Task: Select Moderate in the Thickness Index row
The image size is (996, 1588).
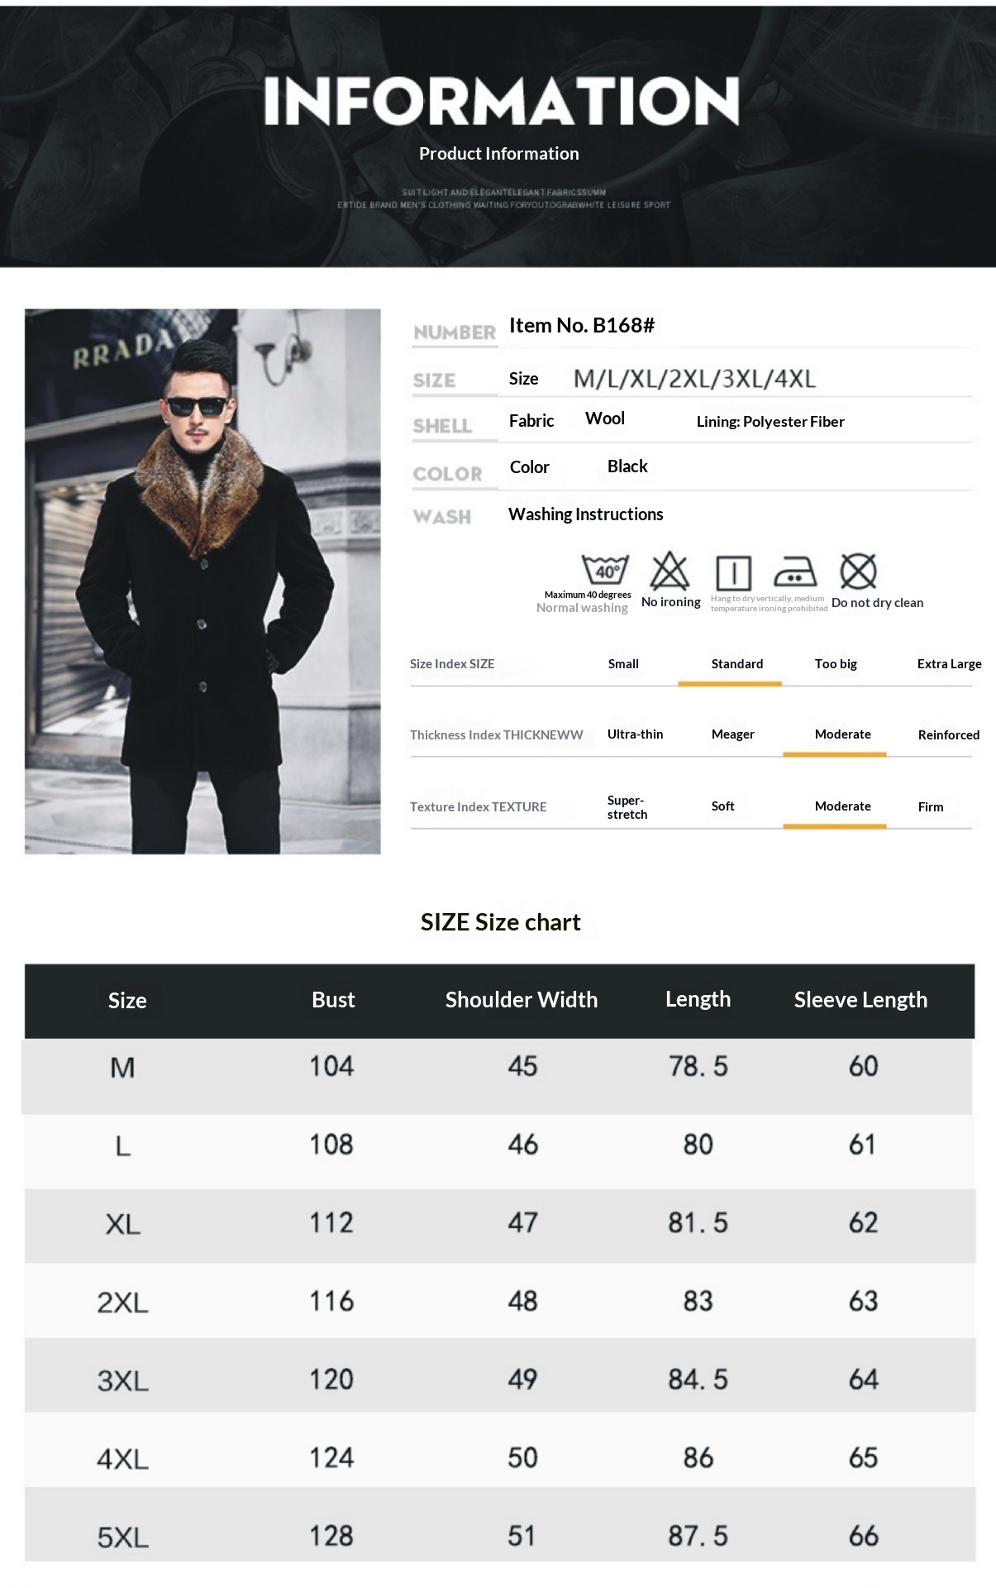Action: coord(842,734)
